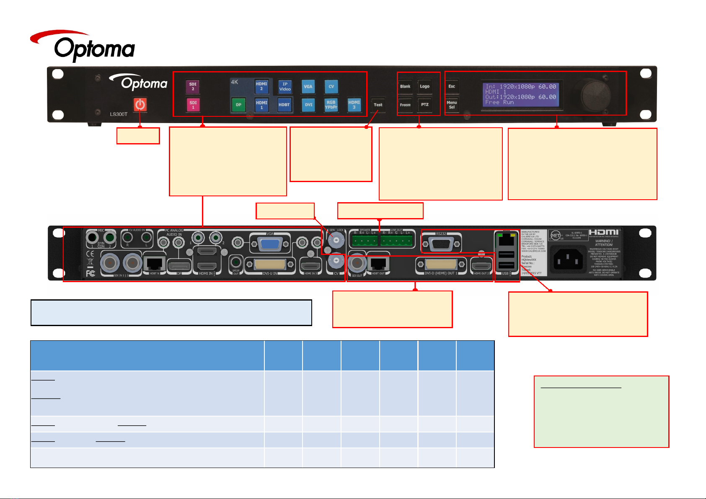Select the SDI 1 input button
This screenshot has height=499, width=706.
tap(193, 105)
